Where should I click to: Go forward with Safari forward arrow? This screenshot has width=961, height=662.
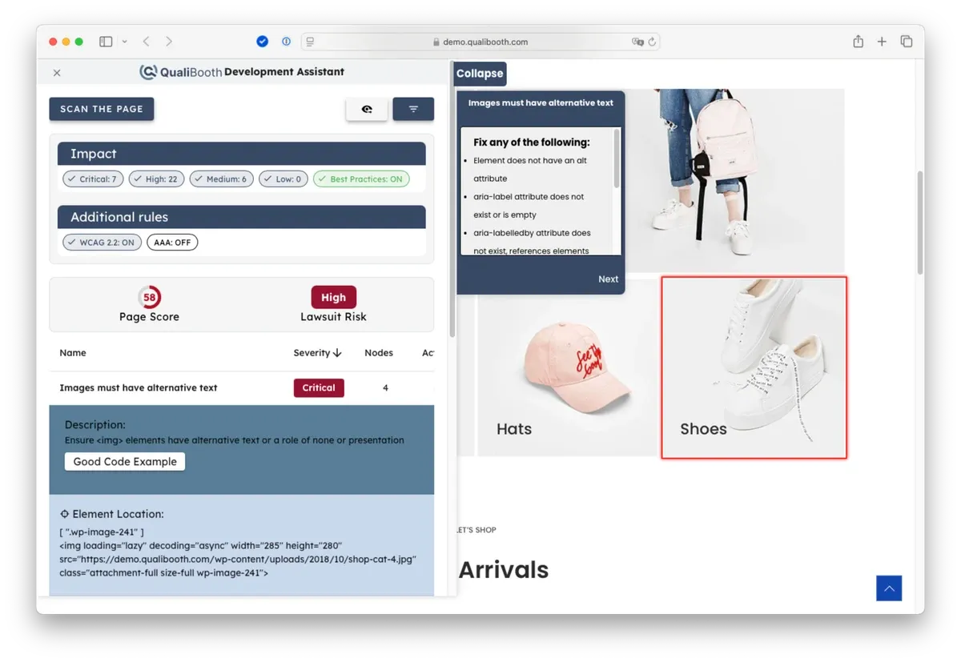(168, 42)
